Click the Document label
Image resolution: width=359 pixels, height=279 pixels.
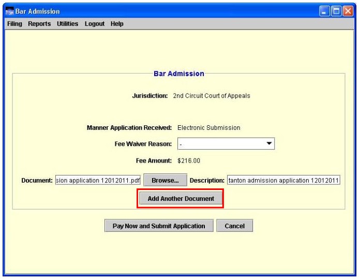(37, 181)
